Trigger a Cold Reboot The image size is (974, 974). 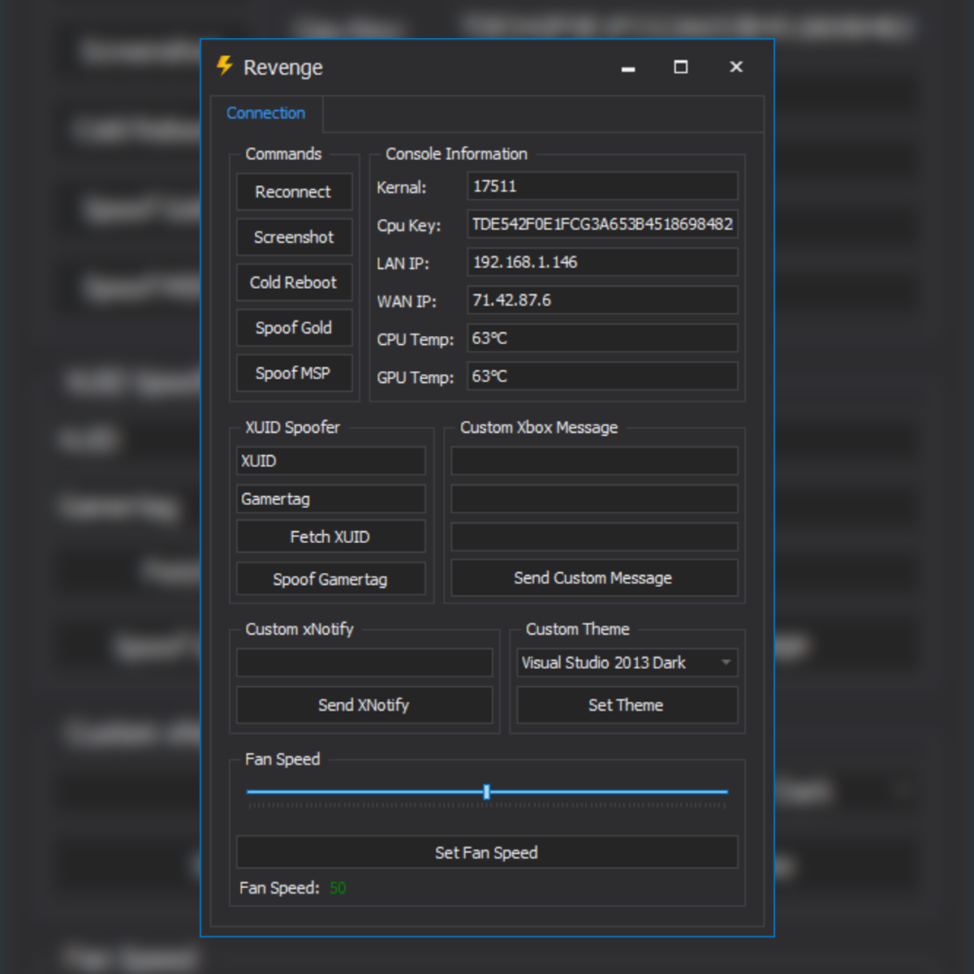(x=294, y=282)
